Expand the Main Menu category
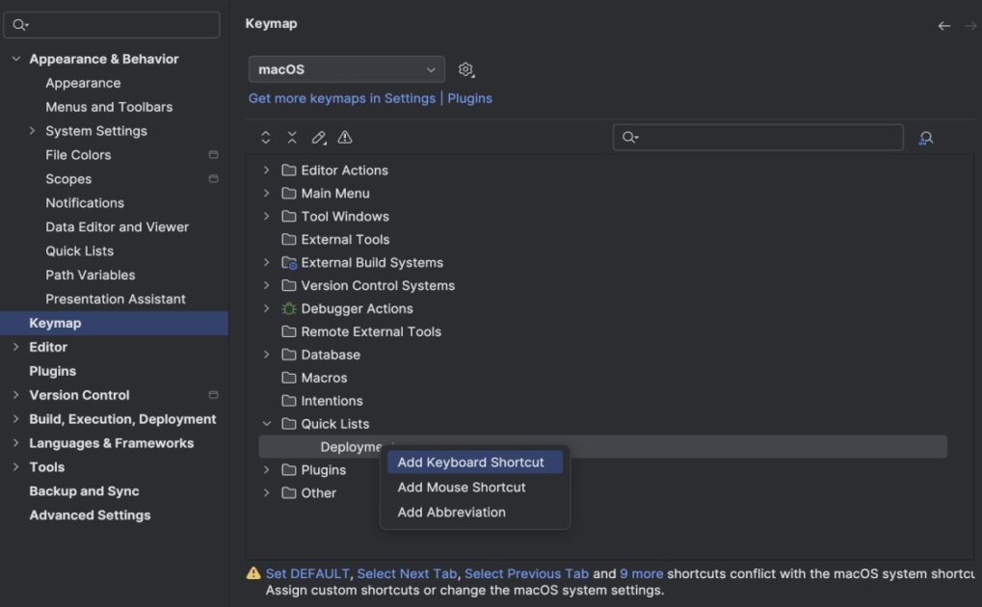Viewport: 982px width, 607px height. point(266,193)
